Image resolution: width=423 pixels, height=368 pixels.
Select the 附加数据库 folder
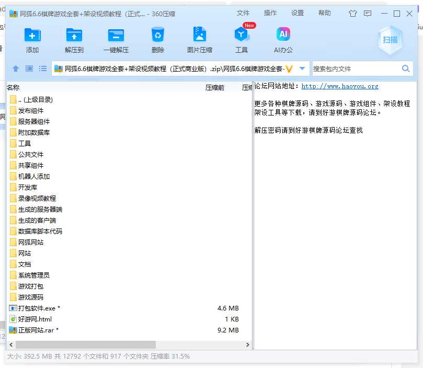pyautogui.click(x=30, y=132)
